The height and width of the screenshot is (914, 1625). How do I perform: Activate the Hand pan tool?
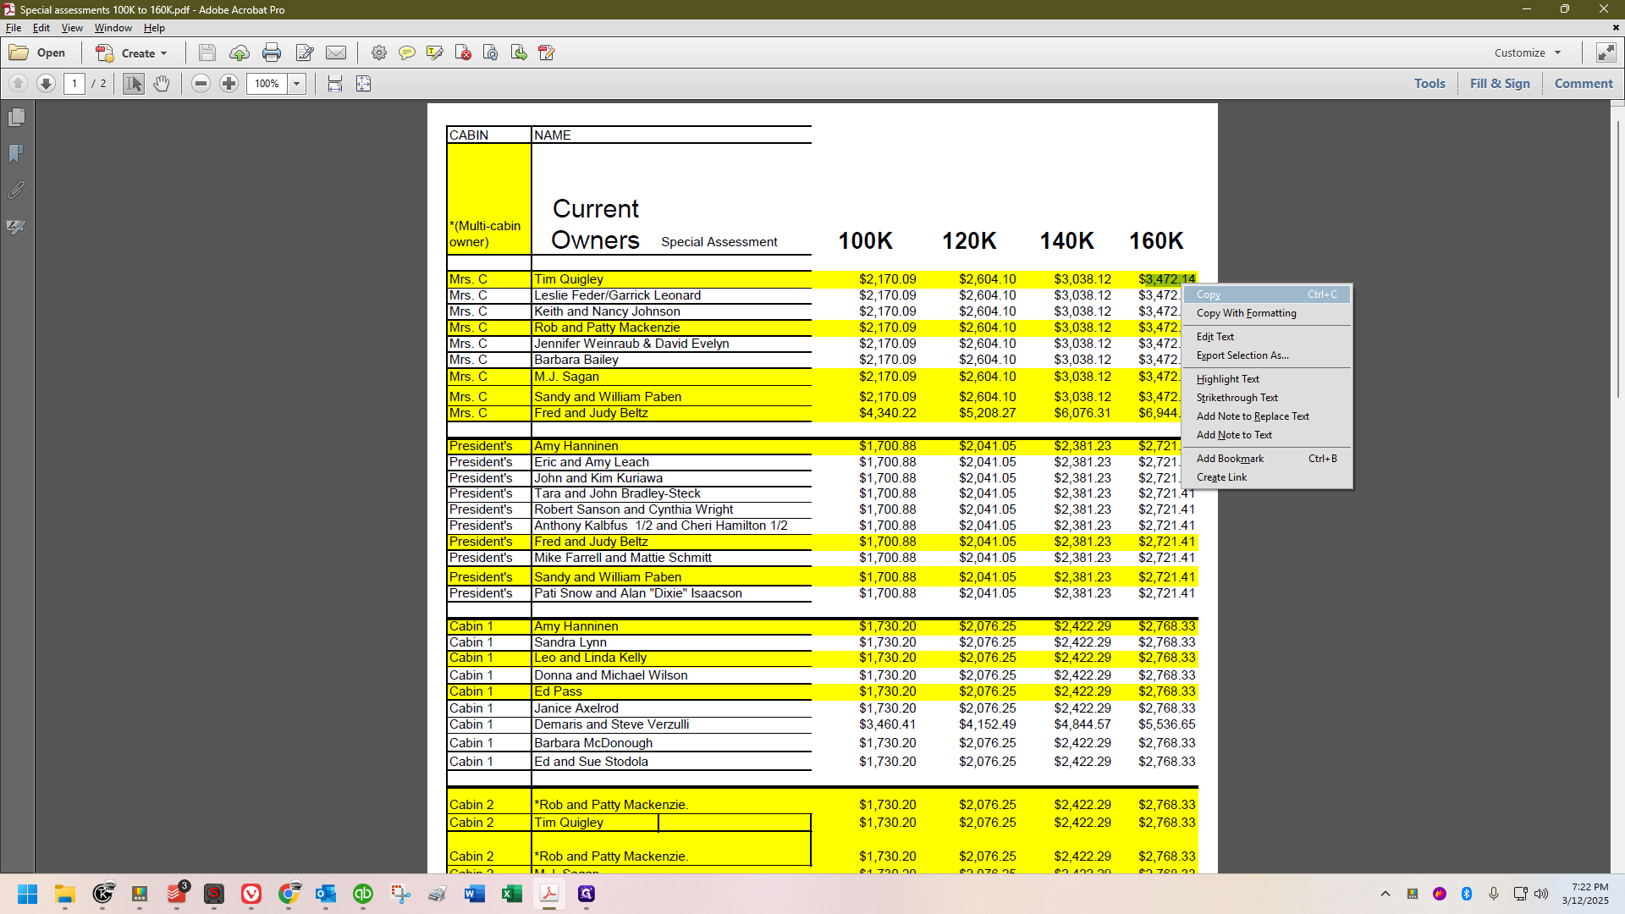click(x=162, y=83)
